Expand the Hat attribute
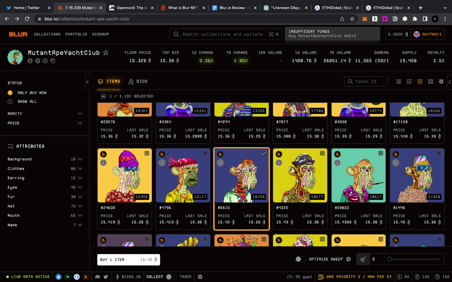This screenshot has width=452, height=282. coord(45,206)
